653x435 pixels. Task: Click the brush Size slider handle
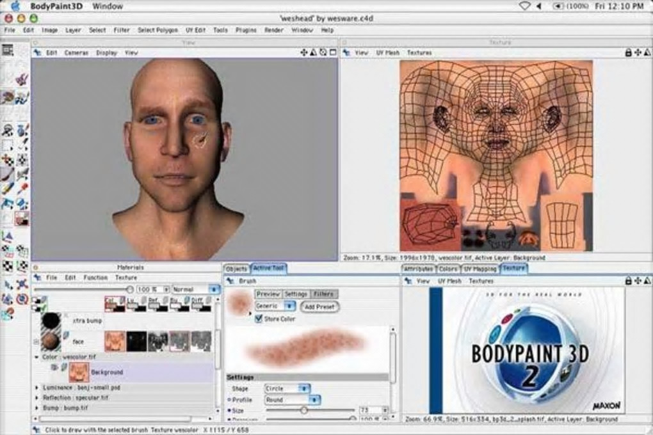[x=305, y=411]
